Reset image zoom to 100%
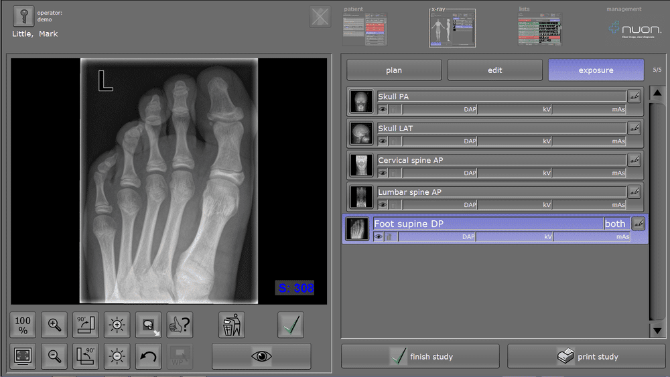Viewport: 670px width, 377px height. [23, 325]
